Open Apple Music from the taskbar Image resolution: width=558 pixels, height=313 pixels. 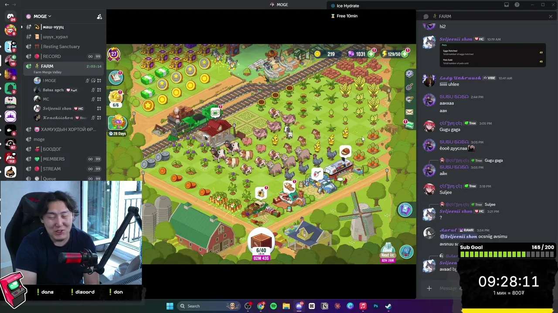pos(363,306)
